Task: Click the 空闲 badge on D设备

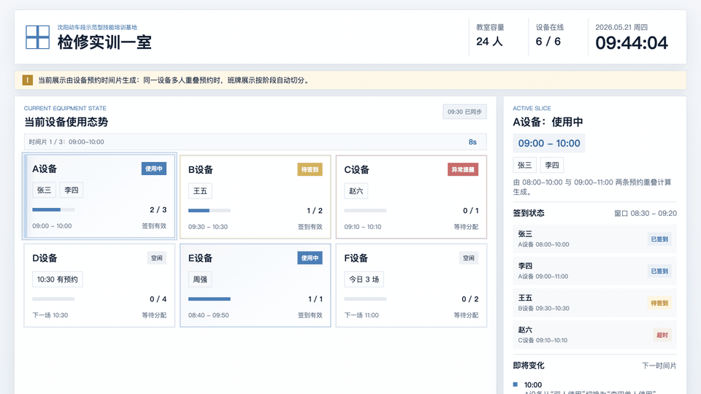Action: pyautogui.click(x=156, y=258)
